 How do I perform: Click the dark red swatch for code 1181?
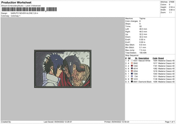(132, 66)
